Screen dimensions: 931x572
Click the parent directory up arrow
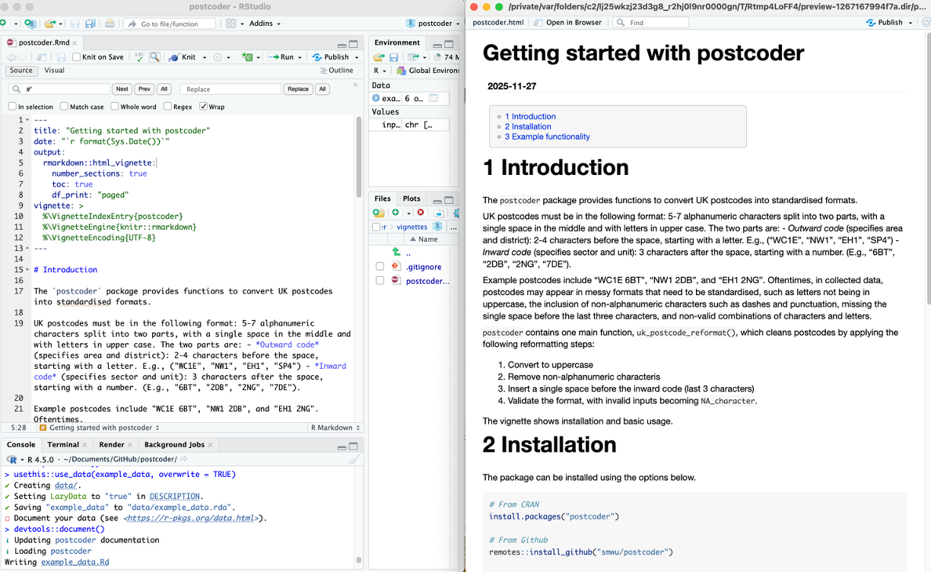click(396, 252)
